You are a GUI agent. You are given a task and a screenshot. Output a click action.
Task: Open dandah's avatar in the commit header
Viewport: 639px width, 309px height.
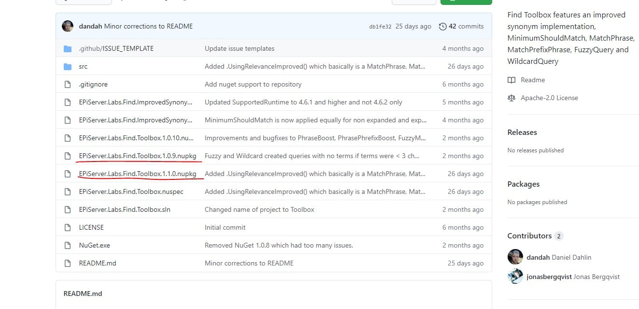[68, 26]
